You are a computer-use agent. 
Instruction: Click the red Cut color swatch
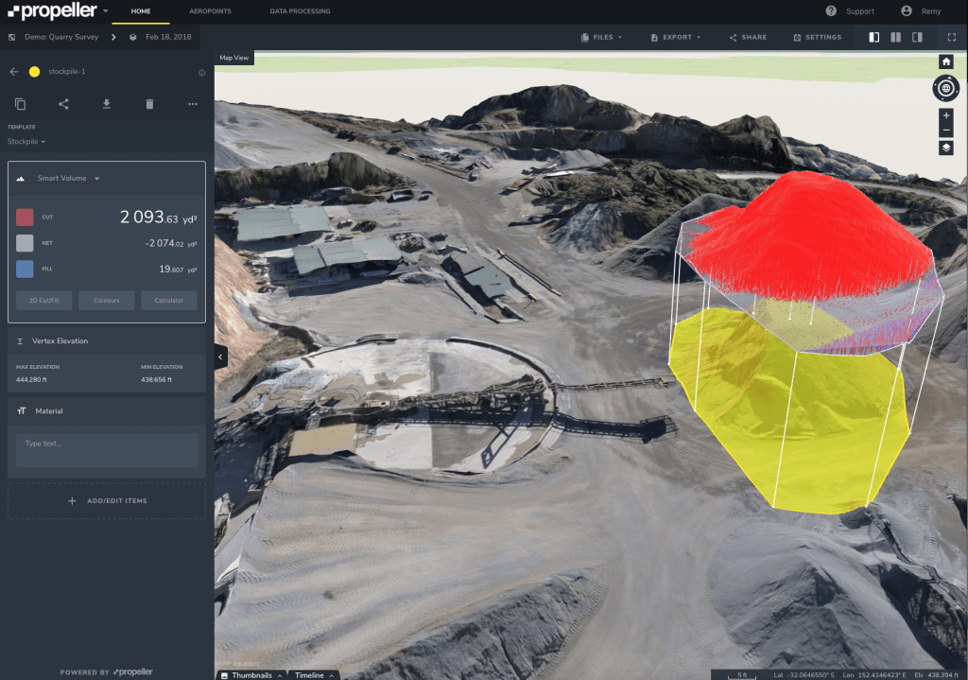point(25,217)
